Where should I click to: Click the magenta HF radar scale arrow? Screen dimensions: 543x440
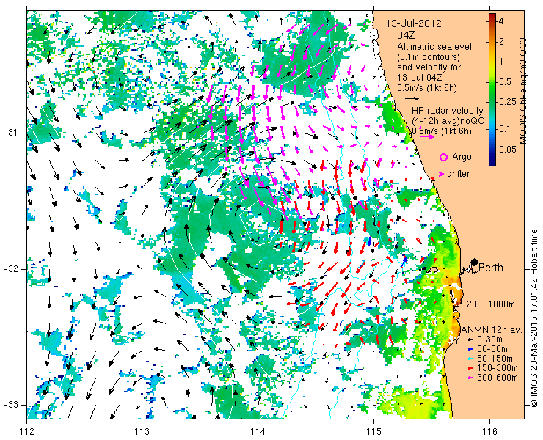click(x=426, y=136)
